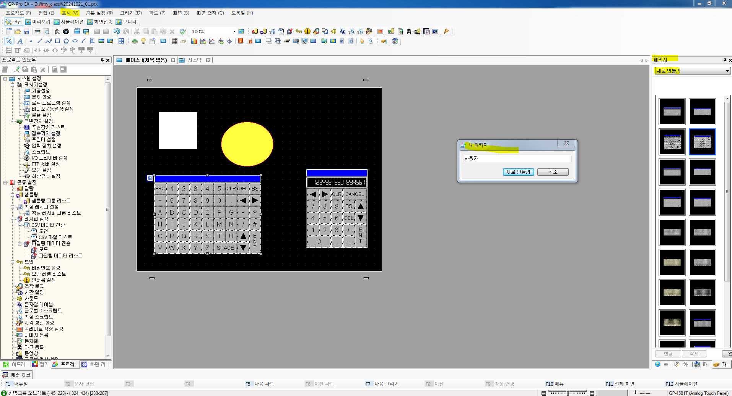Click the pencil edit icon in project window
Viewport: 732px width, 396px height.
click(16, 70)
